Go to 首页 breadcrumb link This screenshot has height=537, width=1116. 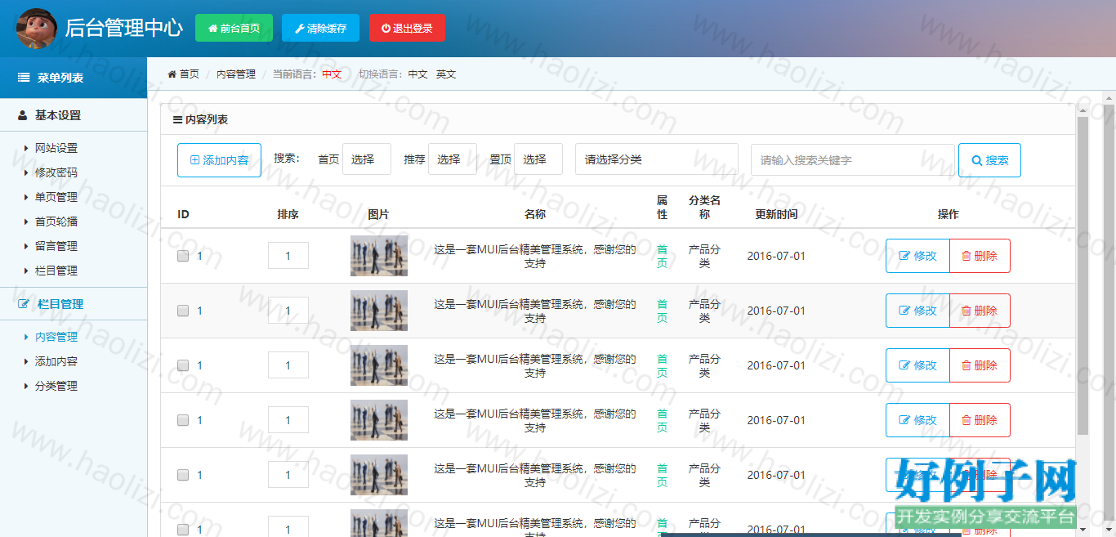[184, 74]
